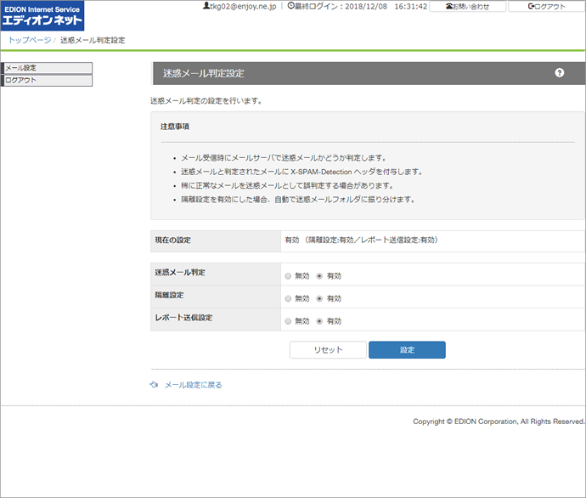This screenshot has height=498, width=586.
Task: Choose ログアウト in the sidebar menu
Action: pyautogui.click(x=47, y=81)
